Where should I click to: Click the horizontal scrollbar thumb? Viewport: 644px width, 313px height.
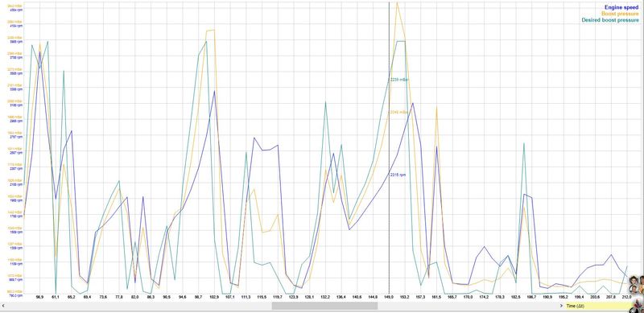coord(324,306)
